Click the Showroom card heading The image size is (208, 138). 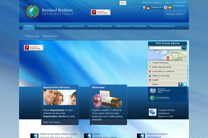tap(98, 87)
